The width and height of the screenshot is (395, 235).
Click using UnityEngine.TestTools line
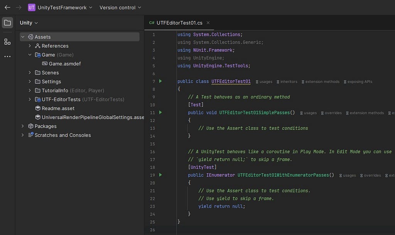pyautogui.click(x=214, y=66)
